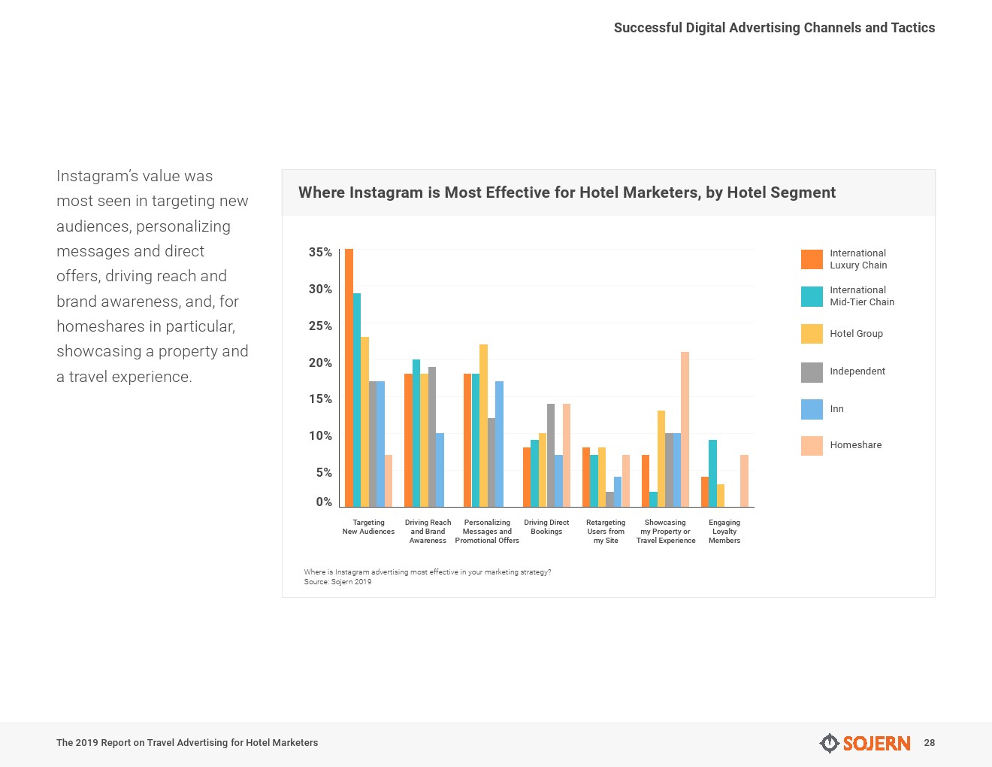Click the Source: Sojern 2019 caption

click(337, 582)
